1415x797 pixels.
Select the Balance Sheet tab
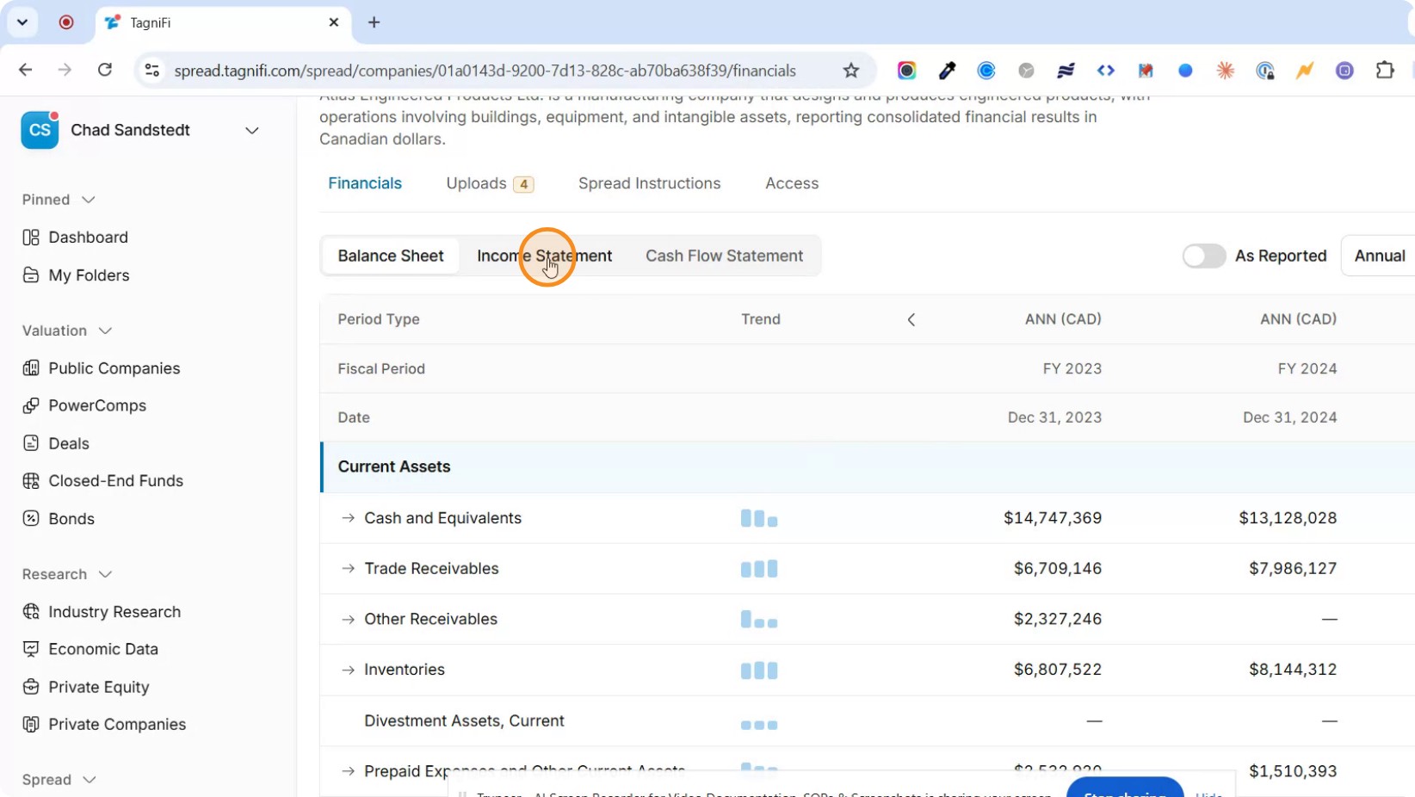391,256
